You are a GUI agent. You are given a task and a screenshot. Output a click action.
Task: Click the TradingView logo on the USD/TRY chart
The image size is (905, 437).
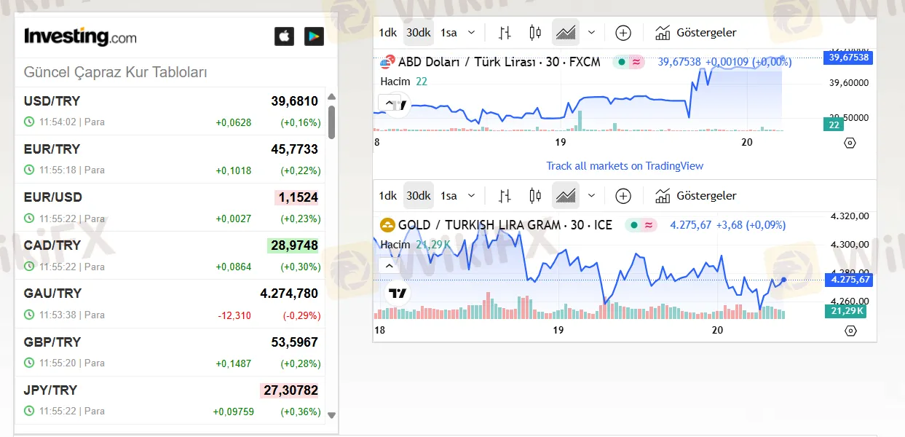coord(398,106)
